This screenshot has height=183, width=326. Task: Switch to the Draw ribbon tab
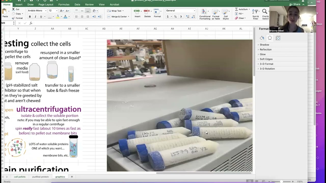point(30,5)
